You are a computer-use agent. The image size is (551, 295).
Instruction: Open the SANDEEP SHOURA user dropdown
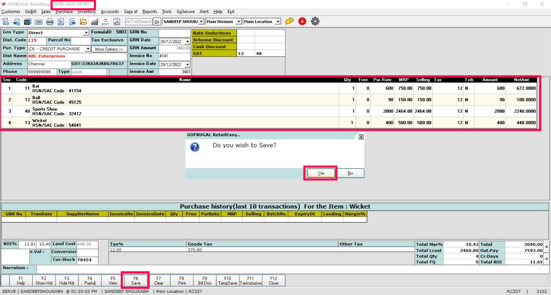tap(201, 22)
